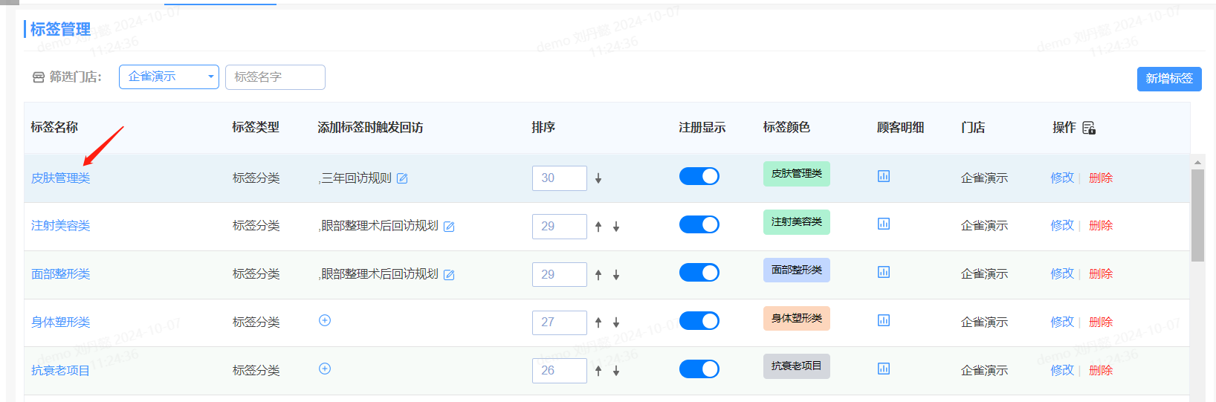The height and width of the screenshot is (402, 1216).
Task: Edit the revisit rule for 皮肤管理类
Action: (402, 178)
